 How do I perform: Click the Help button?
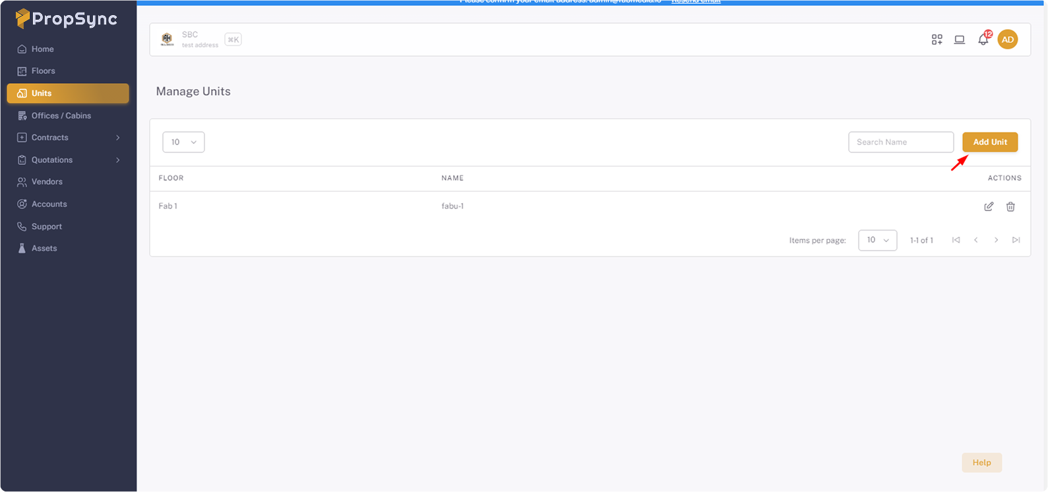(x=981, y=462)
